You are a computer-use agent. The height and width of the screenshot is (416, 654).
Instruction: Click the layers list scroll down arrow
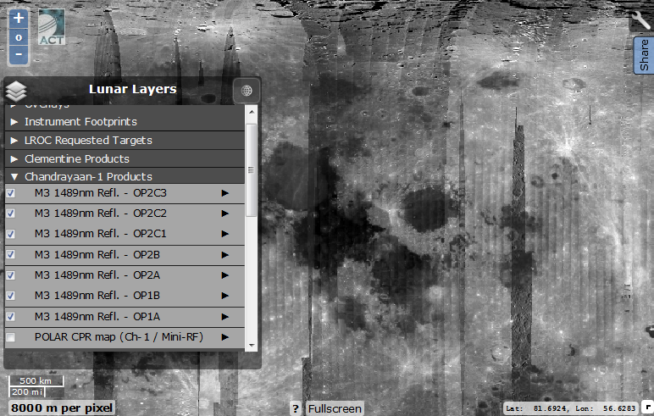[x=251, y=346]
